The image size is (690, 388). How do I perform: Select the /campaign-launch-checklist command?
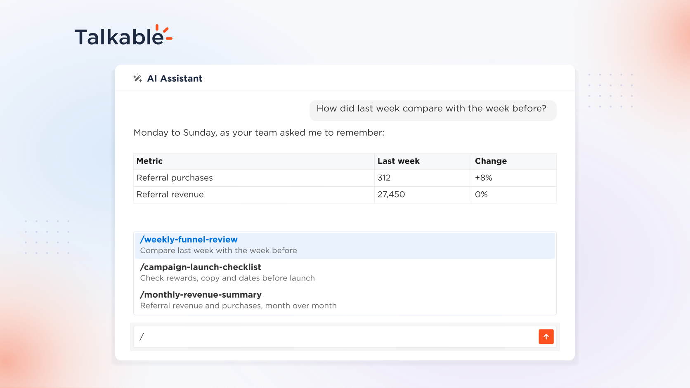pos(345,273)
